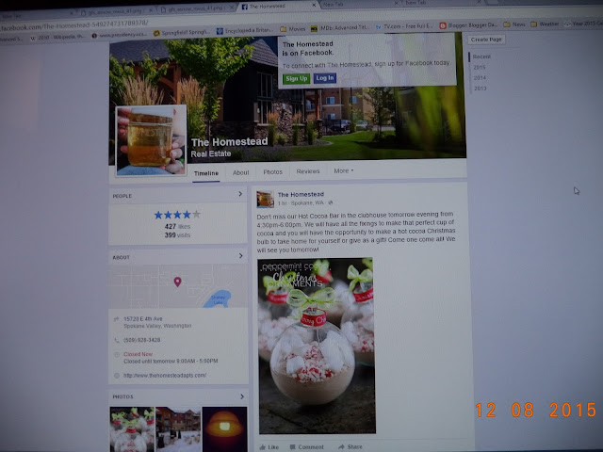Comment on the Hot Cocoa Bar post
Viewport: 603px width, 452px height.
point(306,447)
